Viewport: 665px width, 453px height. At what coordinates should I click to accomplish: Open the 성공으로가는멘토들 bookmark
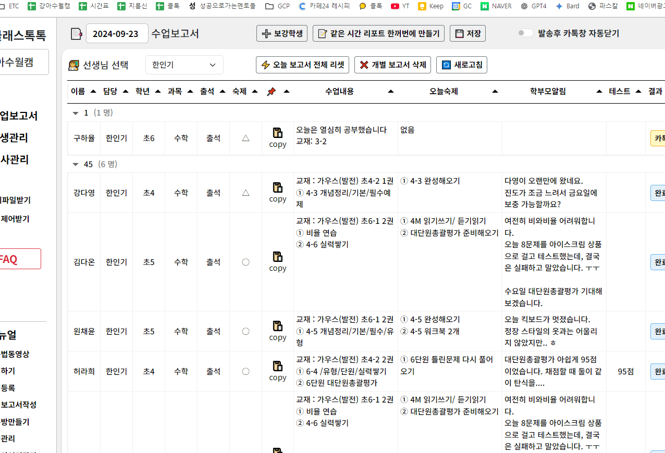coord(223,6)
